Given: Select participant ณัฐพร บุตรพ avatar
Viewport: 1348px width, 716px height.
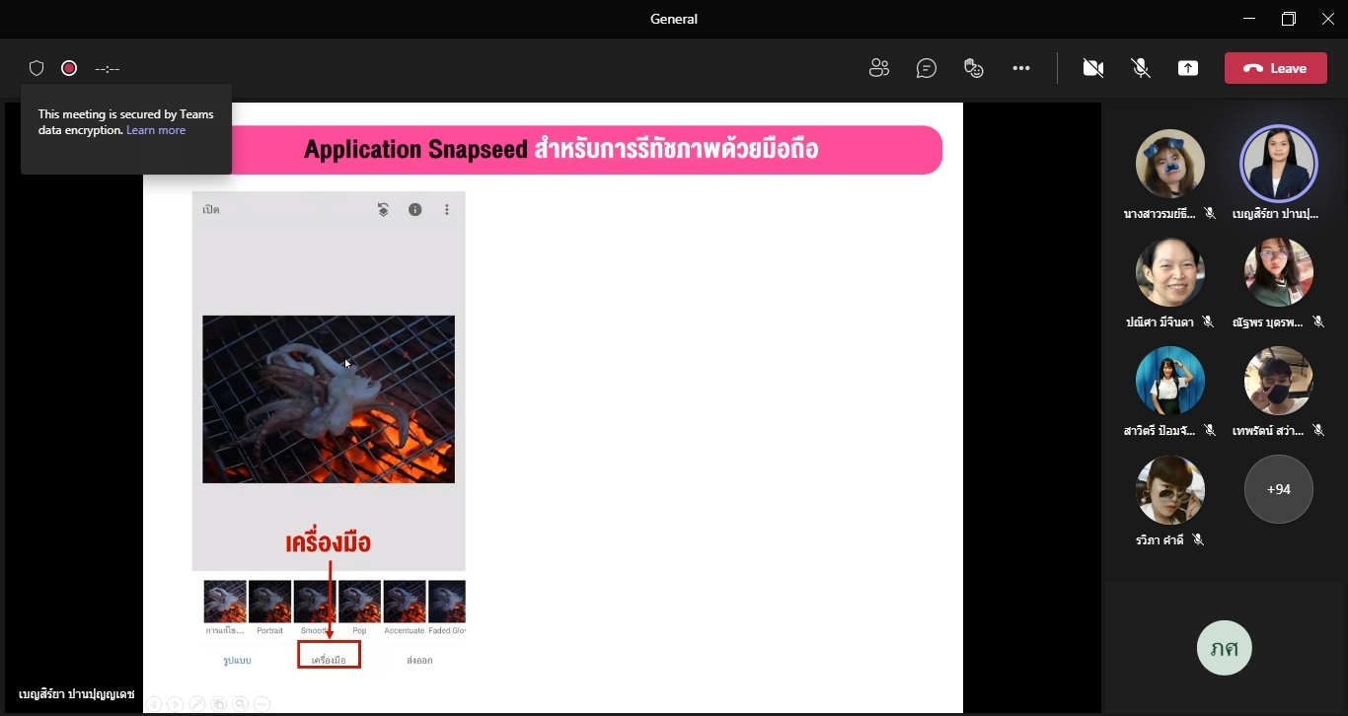Looking at the screenshot, I should 1279,272.
